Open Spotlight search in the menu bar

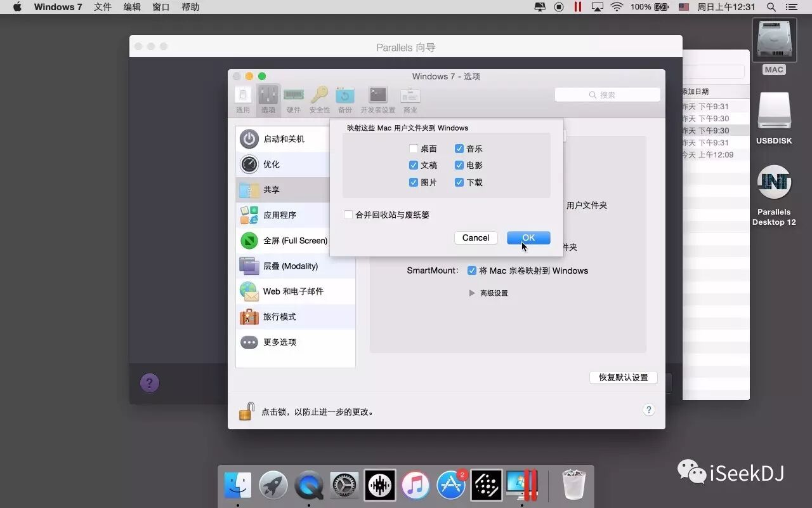(771, 7)
